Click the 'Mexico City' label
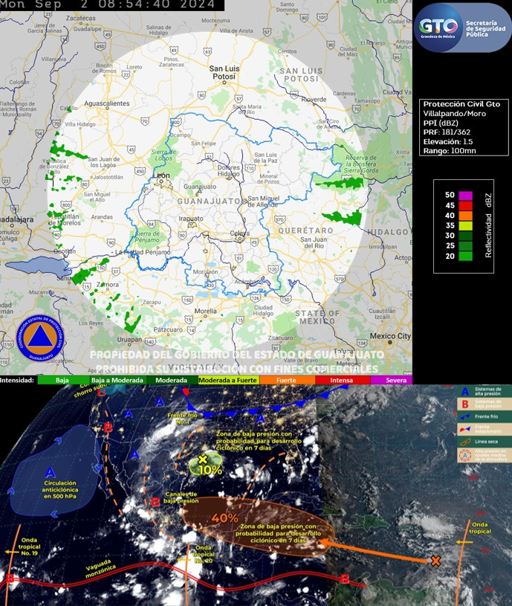The height and width of the screenshot is (606, 512). pos(390,336)
